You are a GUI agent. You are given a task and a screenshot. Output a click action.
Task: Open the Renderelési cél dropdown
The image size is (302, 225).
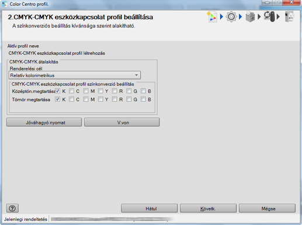[x=75, y=75]
